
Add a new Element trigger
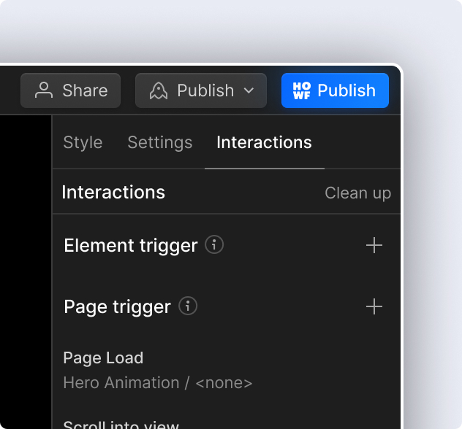coord(374,245)
